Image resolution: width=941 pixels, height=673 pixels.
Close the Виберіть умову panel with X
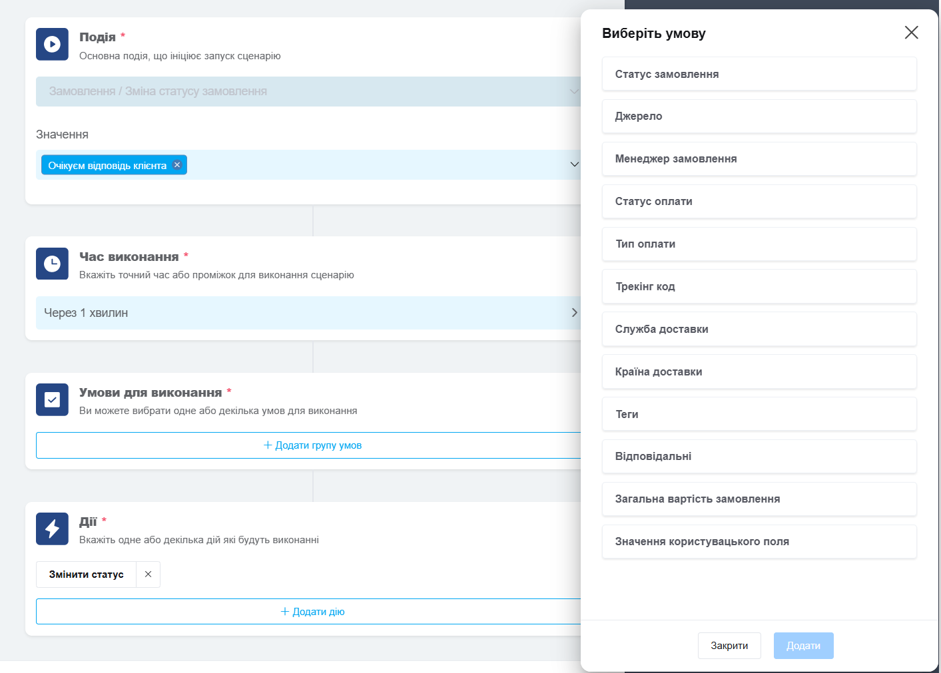coord(911,33)
